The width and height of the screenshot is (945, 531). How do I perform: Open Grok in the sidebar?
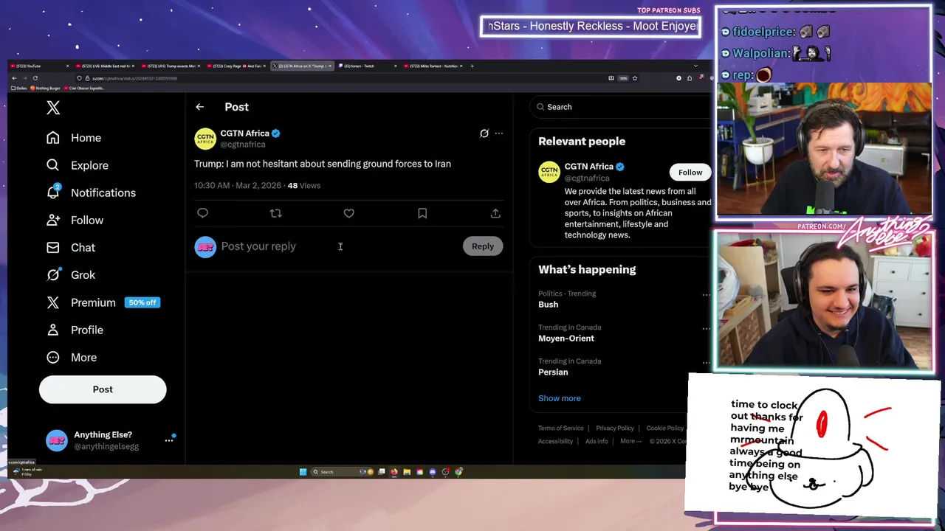pos(70,274)
